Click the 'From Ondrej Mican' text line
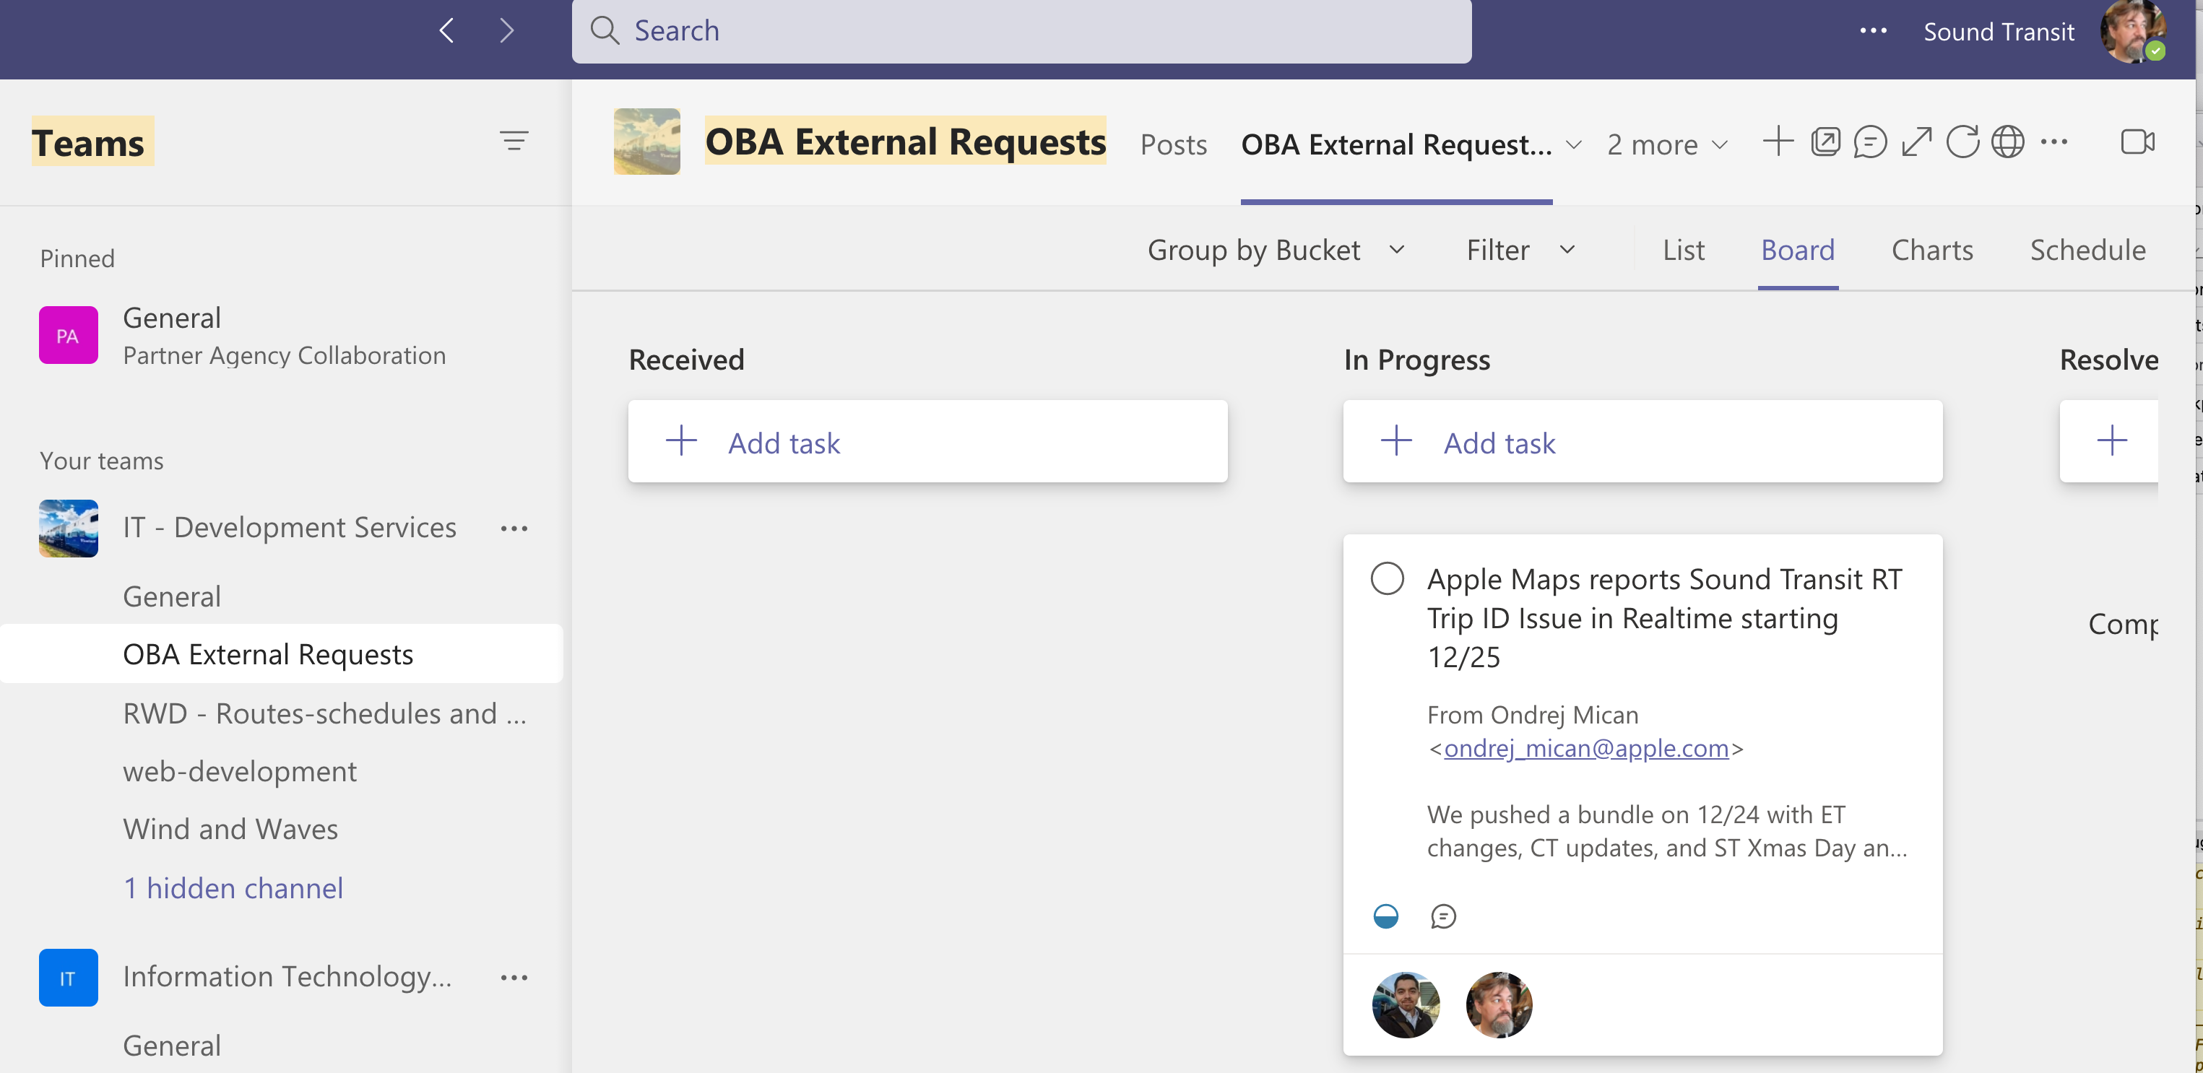2203x1073 pixels. click(x=1533, y=715)
